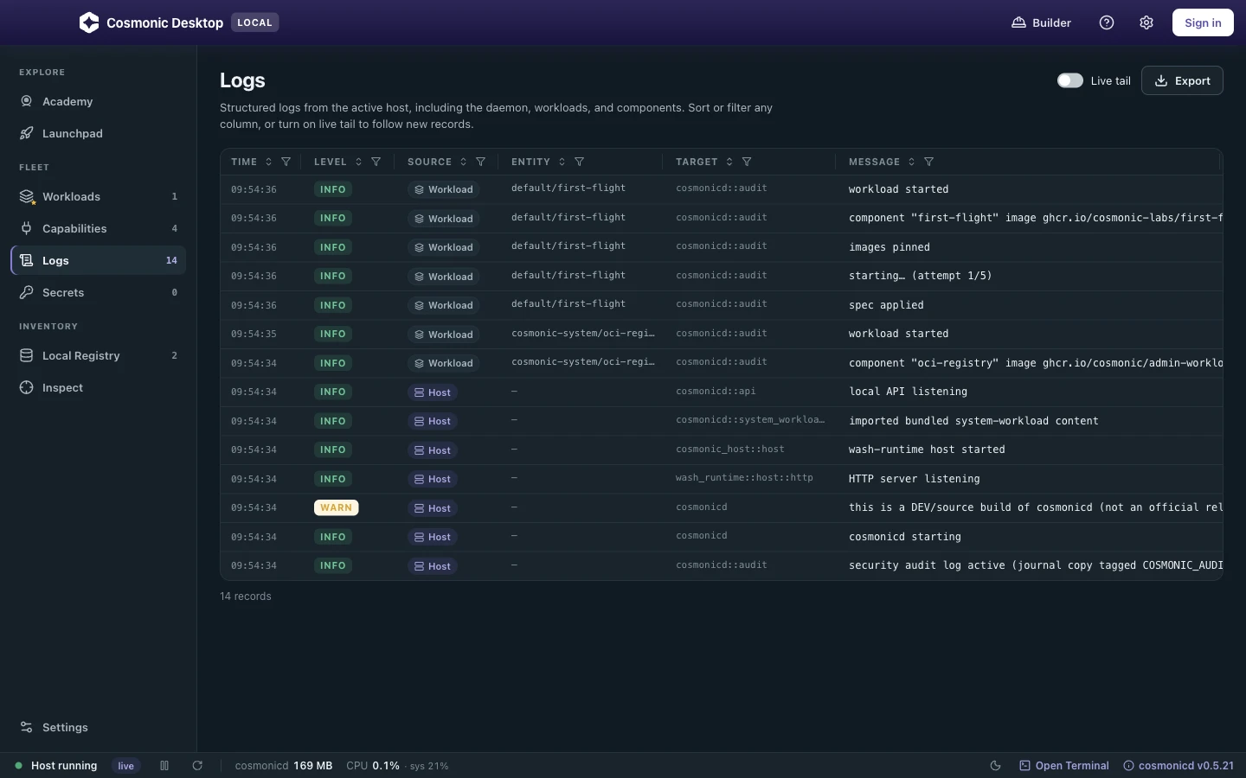Screen dimensions: 1246x778
Task: Select 'local API listening' message
Action: point(908,392)
